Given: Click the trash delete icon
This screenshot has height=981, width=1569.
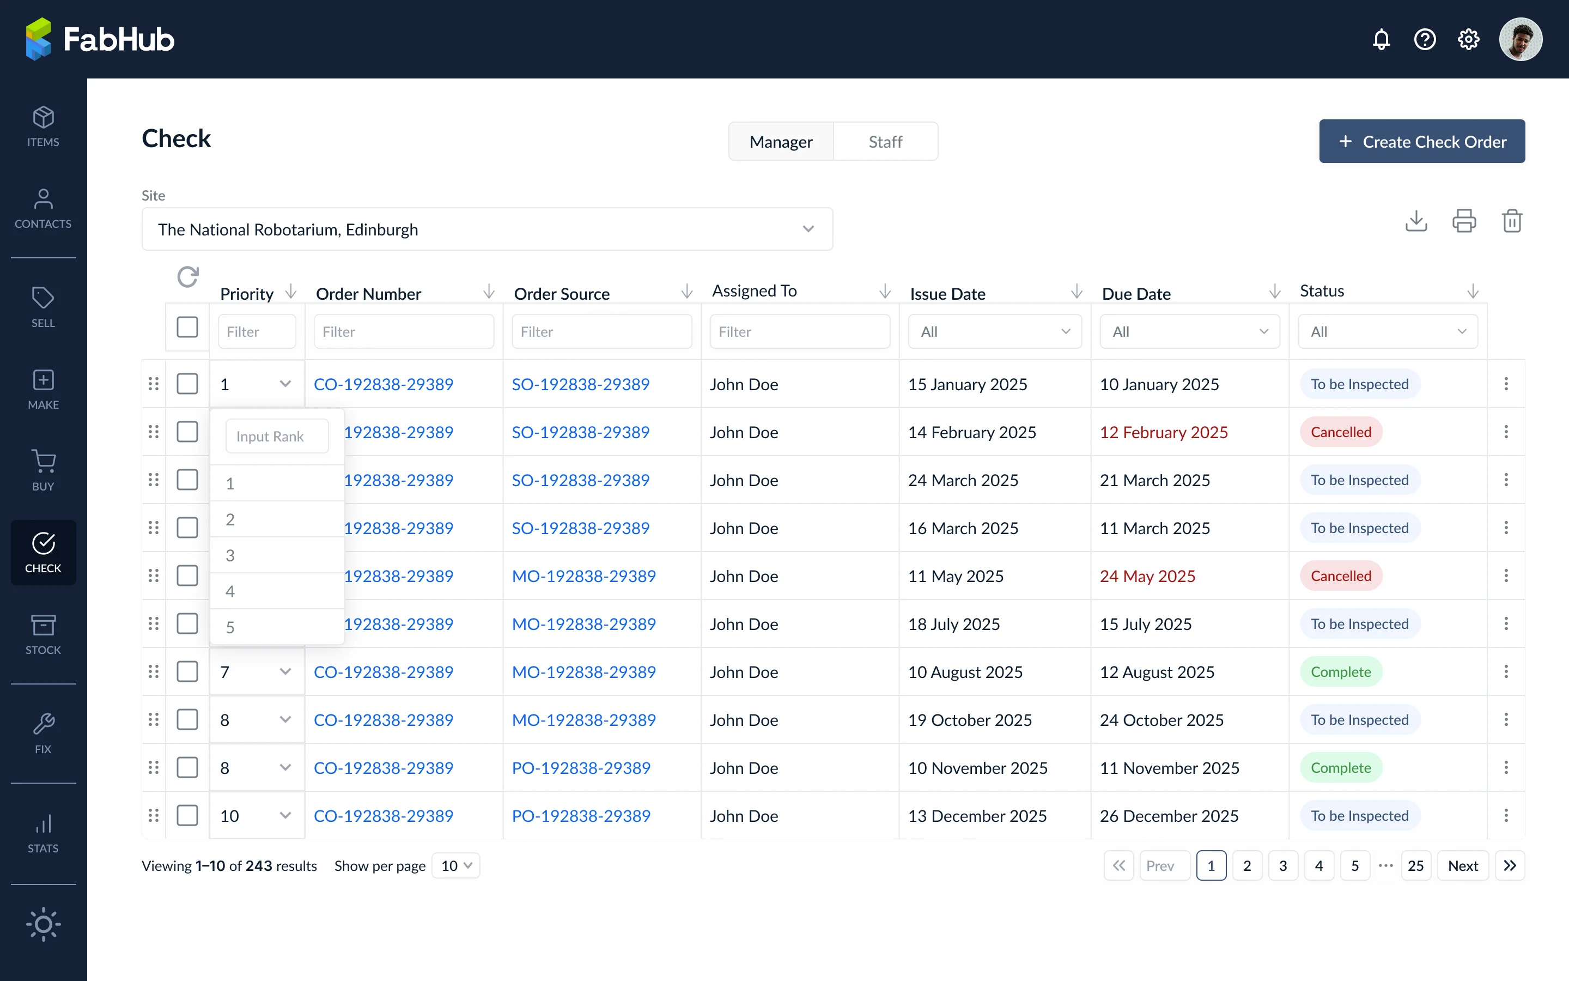Looking at the screenshot, I should (1512, 221).
